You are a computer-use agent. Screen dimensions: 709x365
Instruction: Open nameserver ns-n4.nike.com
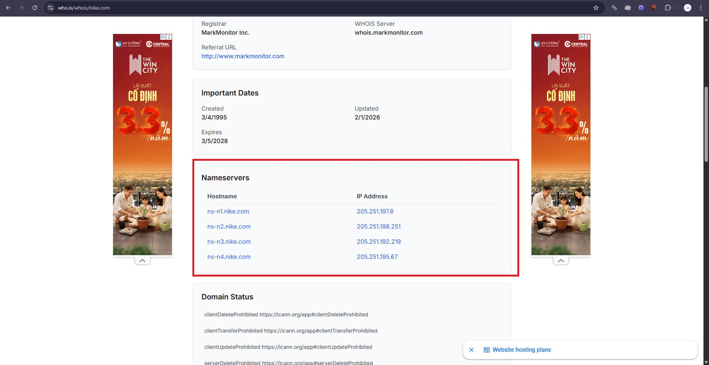pos(229,257)
